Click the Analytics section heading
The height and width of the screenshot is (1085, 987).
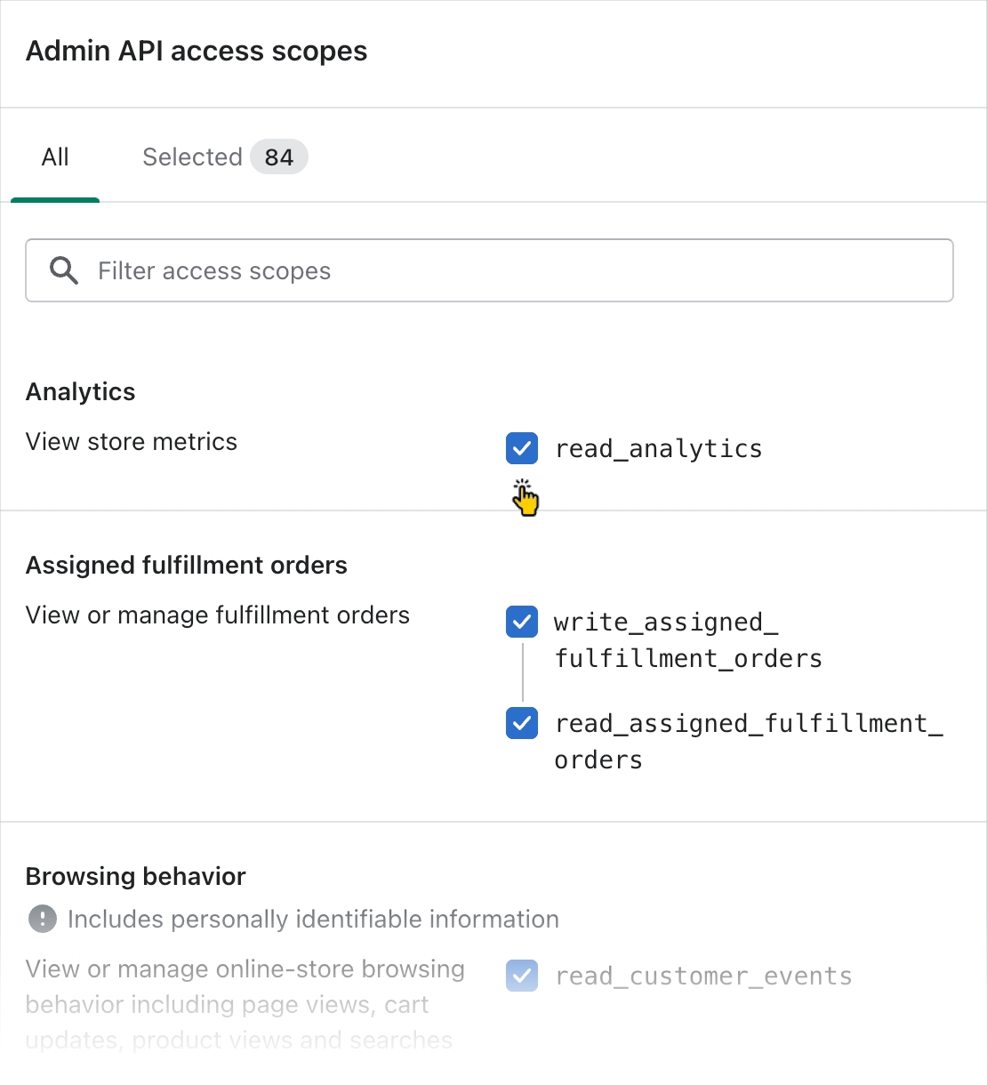pos(81,392)
